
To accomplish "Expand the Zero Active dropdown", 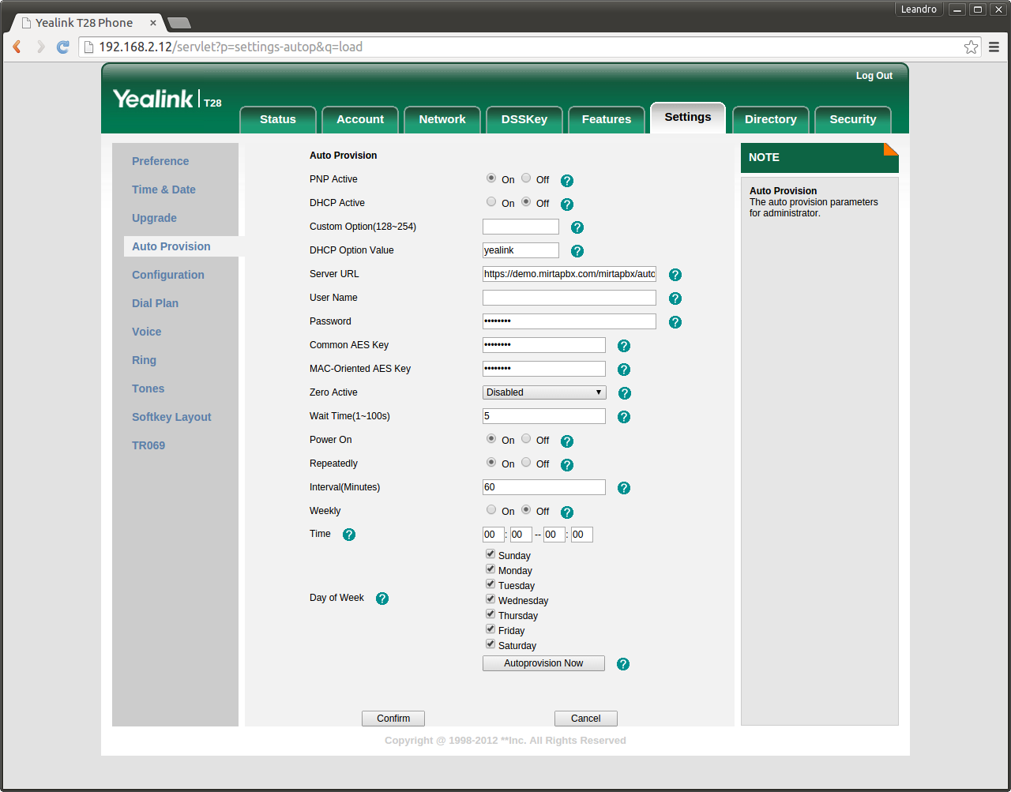I will (543, 392).
